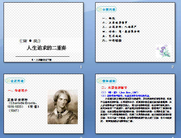The width and height of the screenshot is (181, 138).
Task: Click the third outline line beginning 三、
Action: (x=119, y=27)
